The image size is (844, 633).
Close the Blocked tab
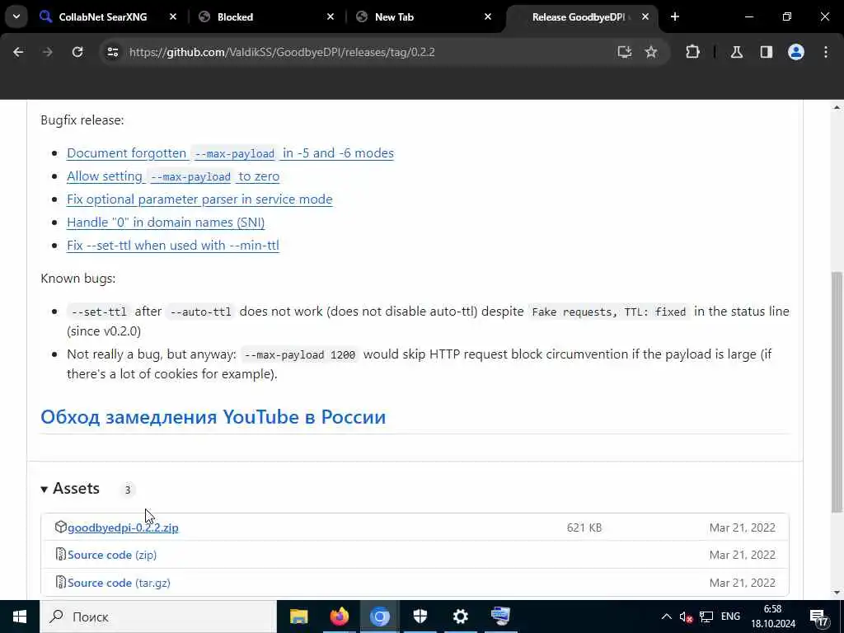click(331, 17)
